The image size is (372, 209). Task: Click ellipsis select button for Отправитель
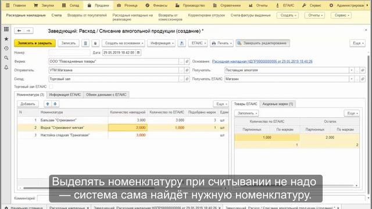tap(181, 70)
